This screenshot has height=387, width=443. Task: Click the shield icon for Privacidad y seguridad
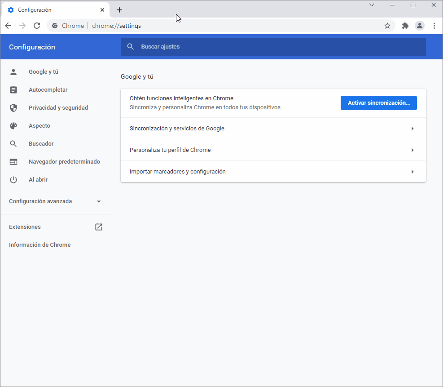(13, 108)
